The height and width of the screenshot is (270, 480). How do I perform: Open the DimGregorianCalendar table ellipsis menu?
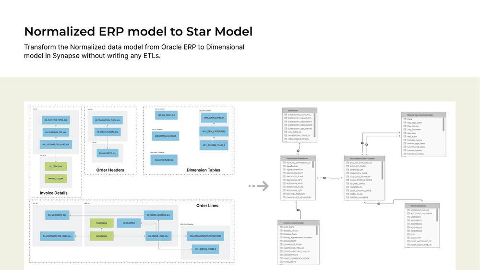[x=443, y=115]
